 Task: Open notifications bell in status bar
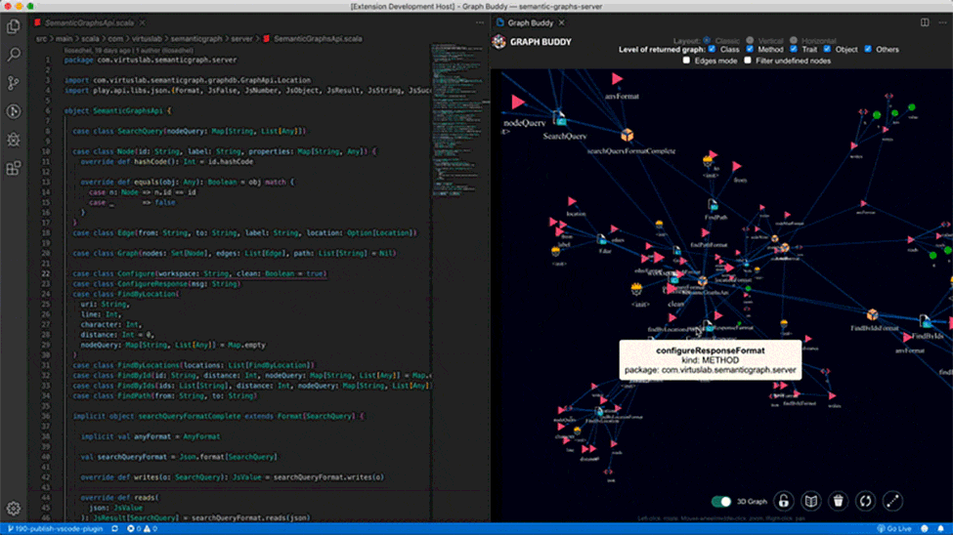pyautogui.click(x=941, y=529)
